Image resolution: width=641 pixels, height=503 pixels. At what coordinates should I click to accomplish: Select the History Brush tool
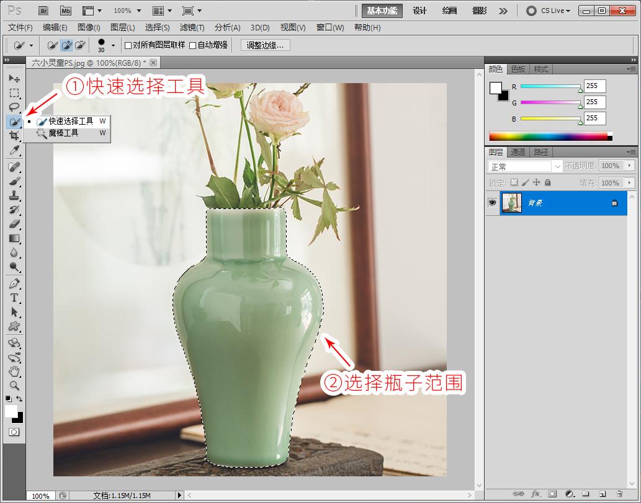pos(14,210)
